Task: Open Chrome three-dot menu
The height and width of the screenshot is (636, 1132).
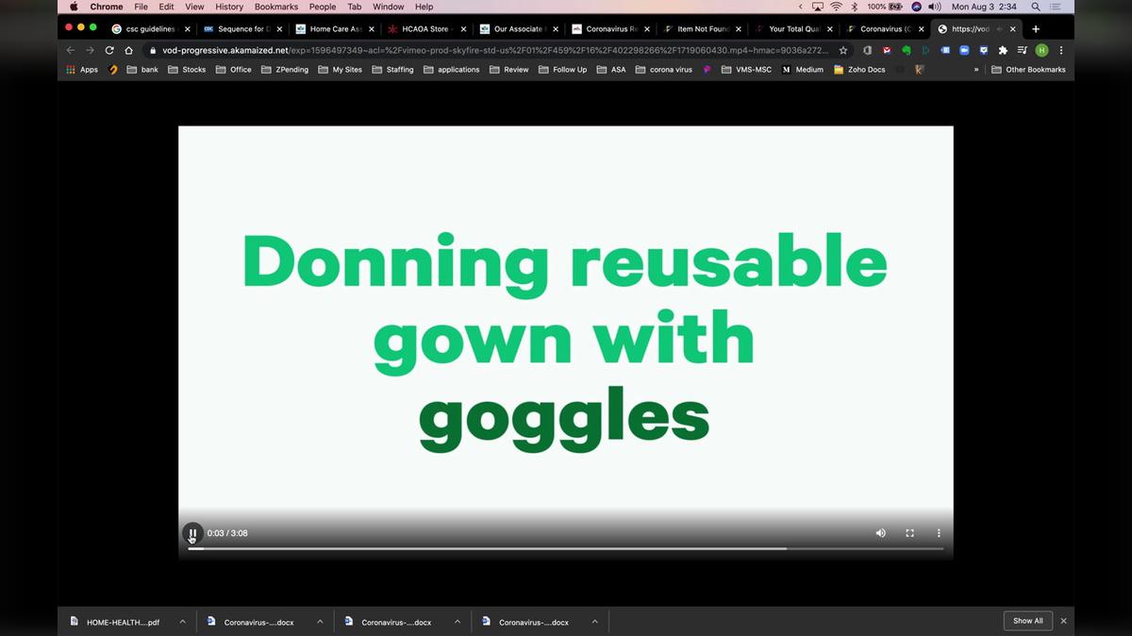Action: [x=1061, y=50]
